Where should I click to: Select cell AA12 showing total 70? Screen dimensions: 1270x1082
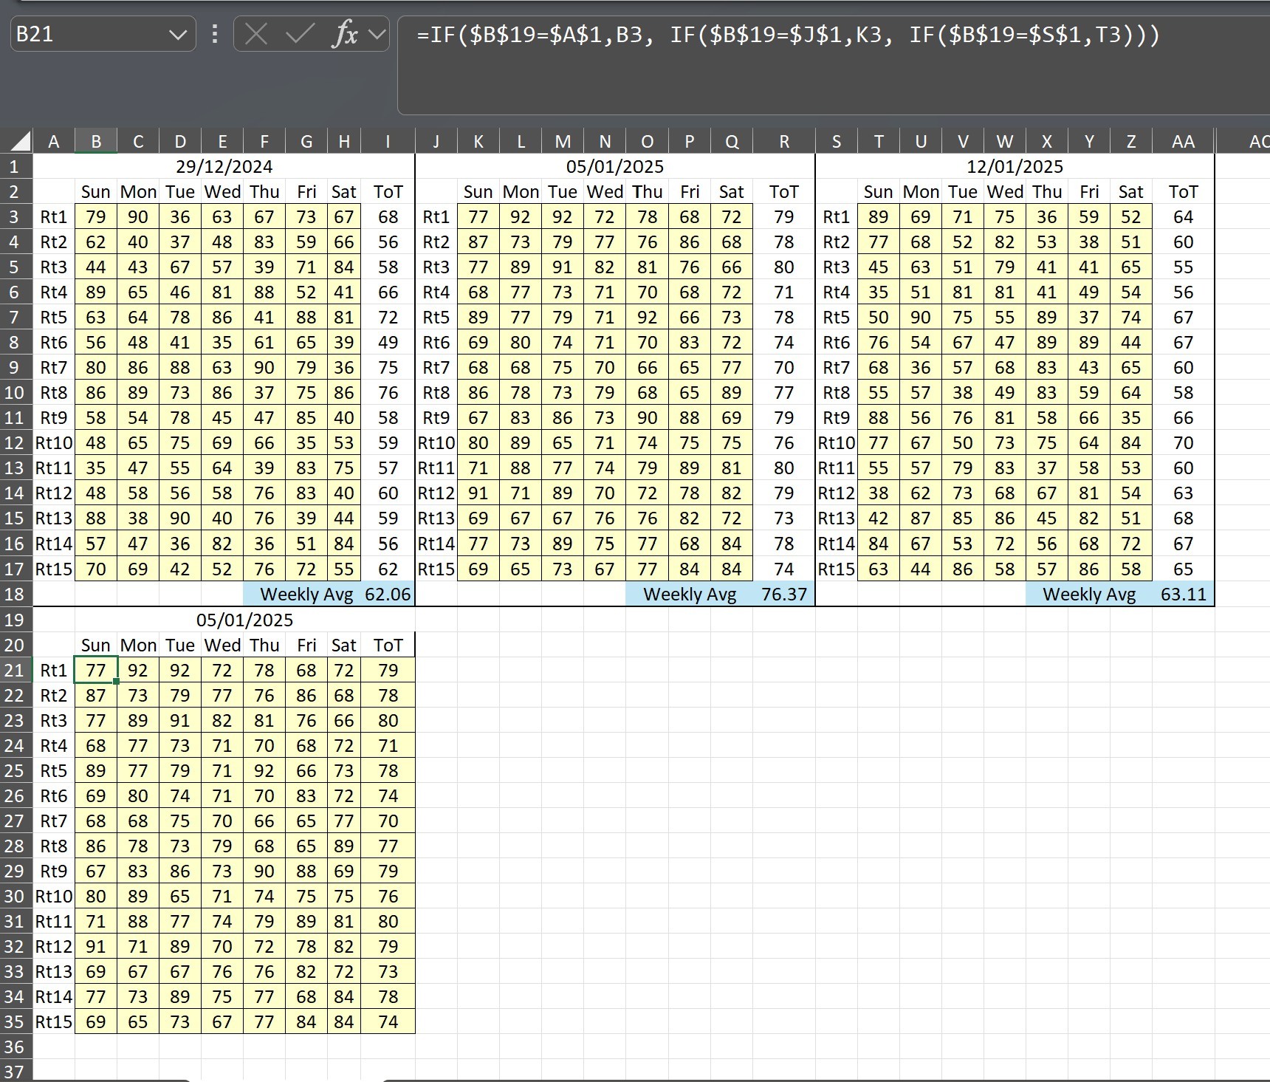1183,442
